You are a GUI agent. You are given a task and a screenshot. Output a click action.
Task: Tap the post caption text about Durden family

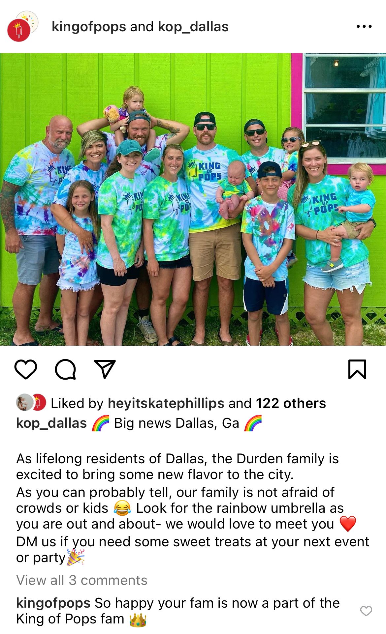(193, 508)
